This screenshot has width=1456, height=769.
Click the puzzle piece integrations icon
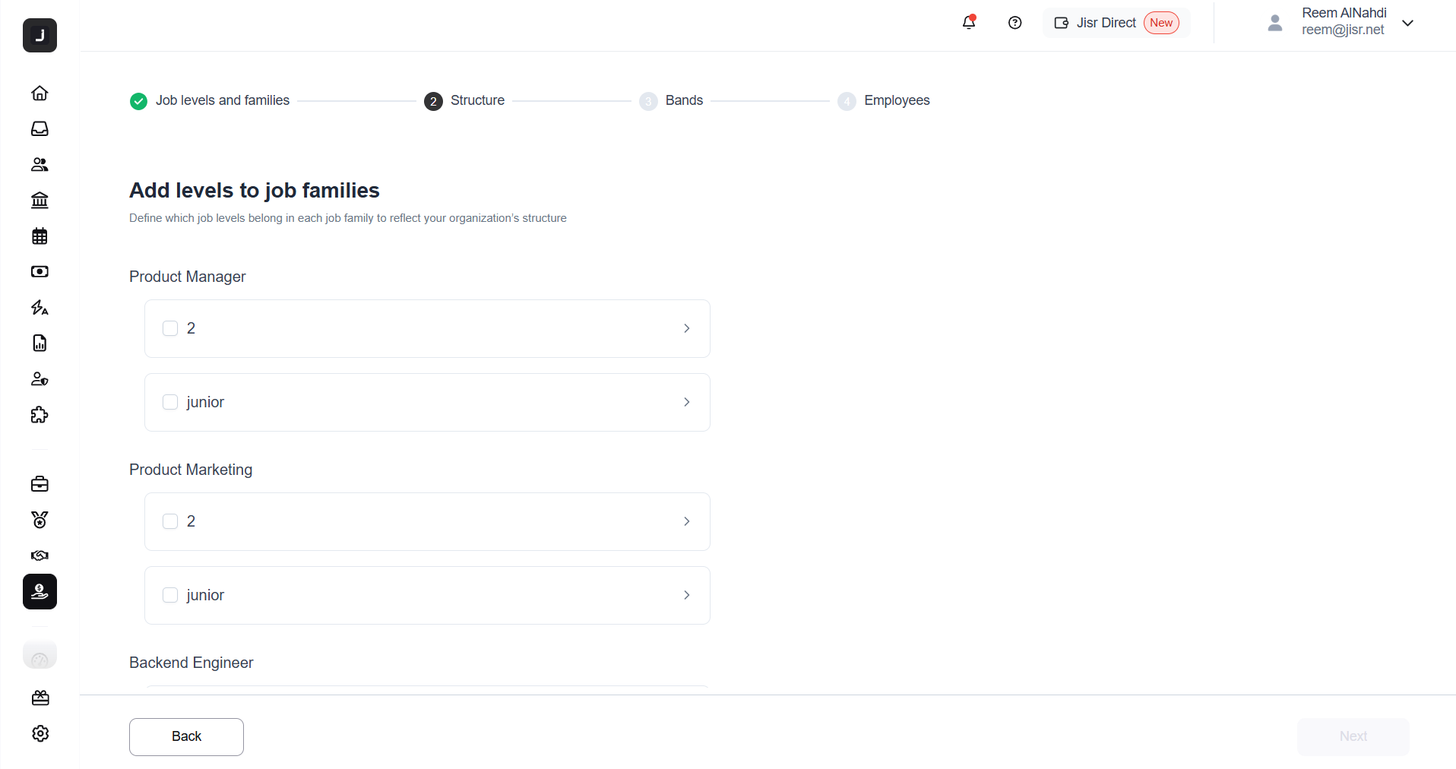click(x=40, y=415)
